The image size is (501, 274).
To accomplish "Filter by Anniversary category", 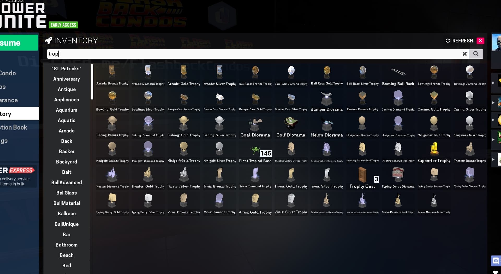I will 67,79.
